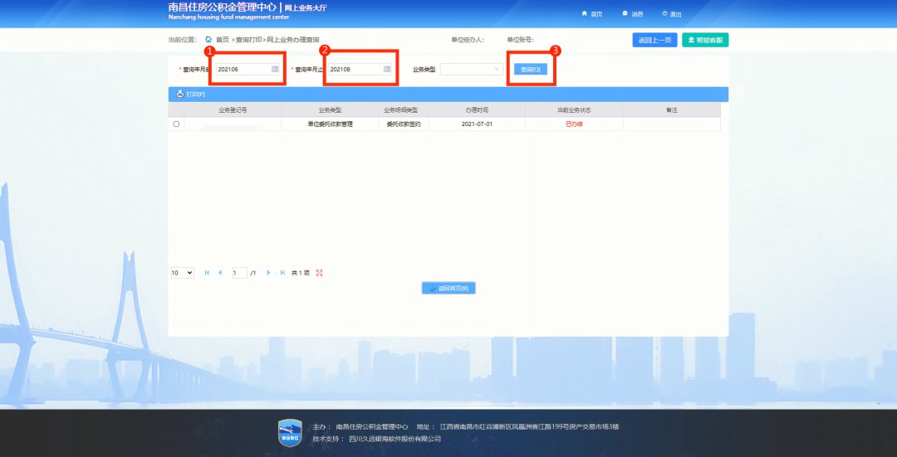Click the red fullscreen expand icon

[320, 273]
